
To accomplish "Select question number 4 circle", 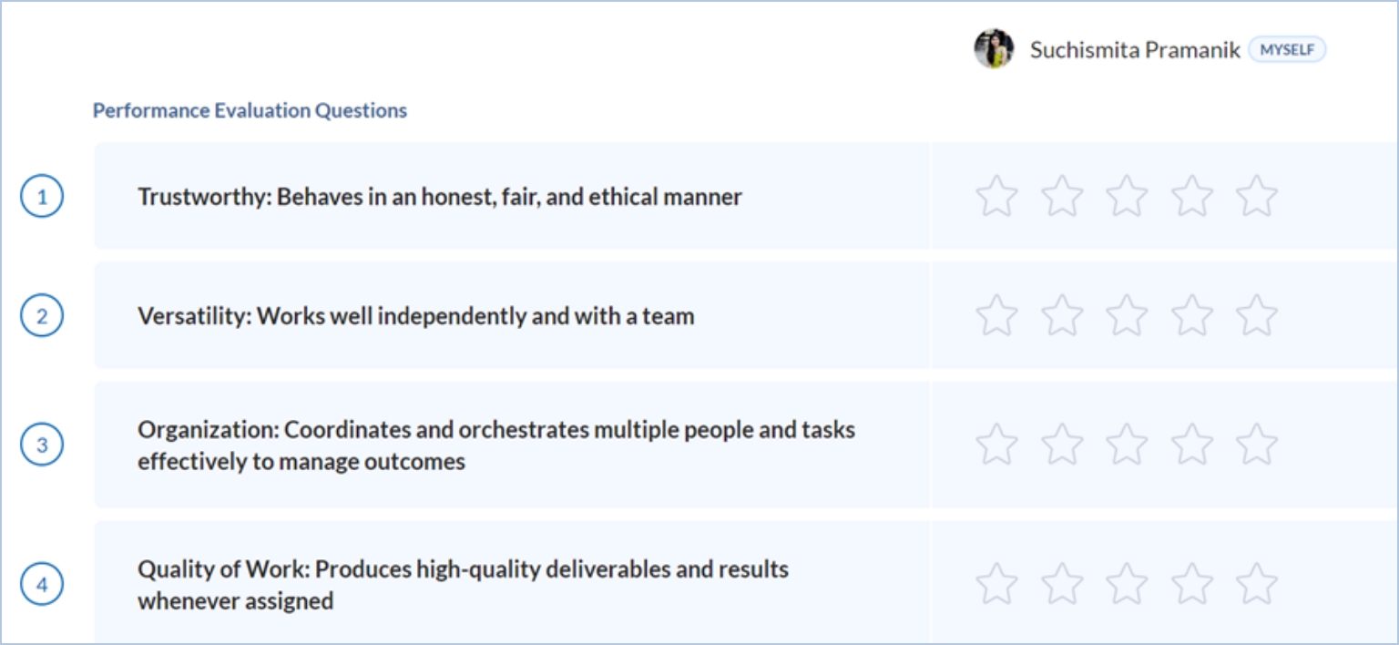I will [42, 585].
